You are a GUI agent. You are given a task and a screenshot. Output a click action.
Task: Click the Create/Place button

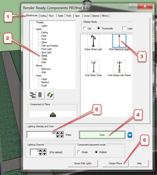(x=115, y=163)
